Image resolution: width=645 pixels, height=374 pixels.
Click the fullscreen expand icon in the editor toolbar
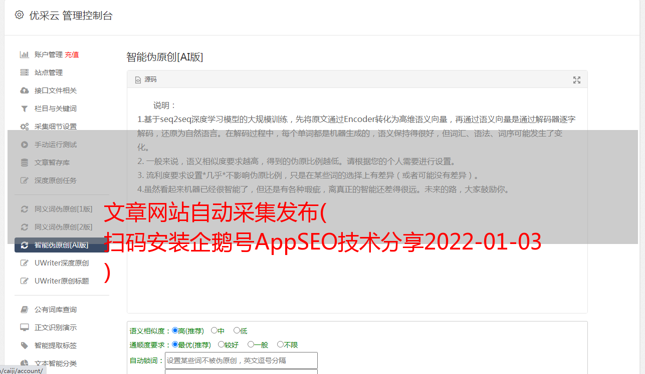(577, 80)
